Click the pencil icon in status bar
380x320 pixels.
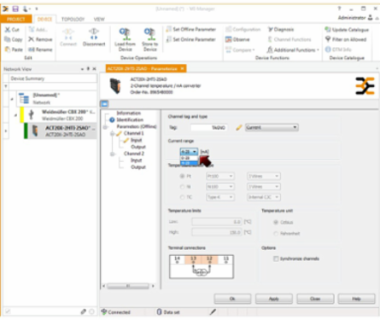click(213, 312)
